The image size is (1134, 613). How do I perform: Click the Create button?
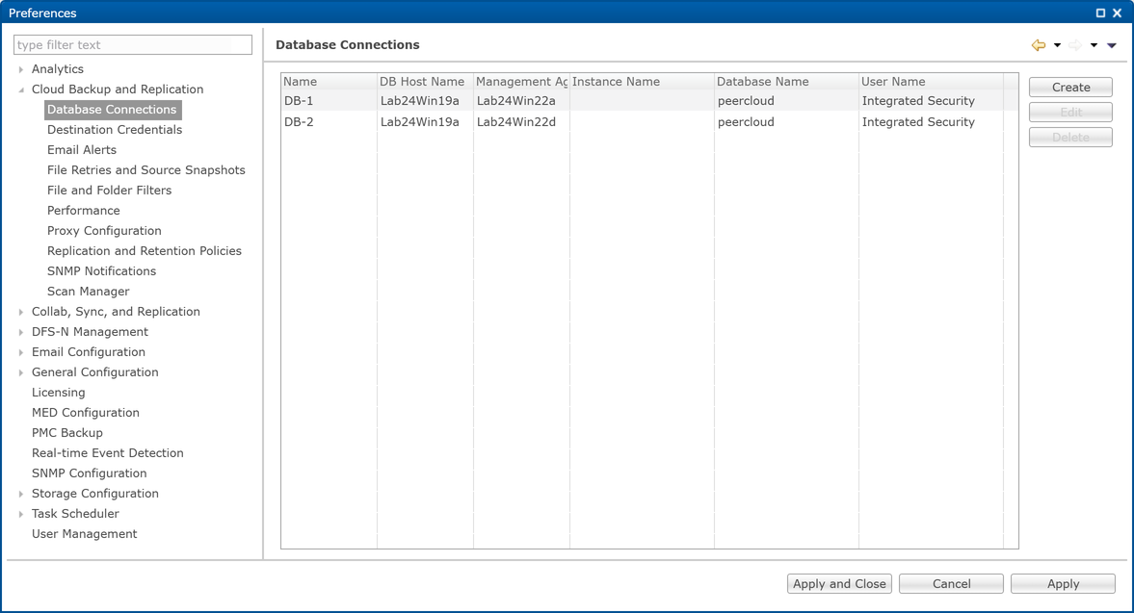pos(1070,88)
